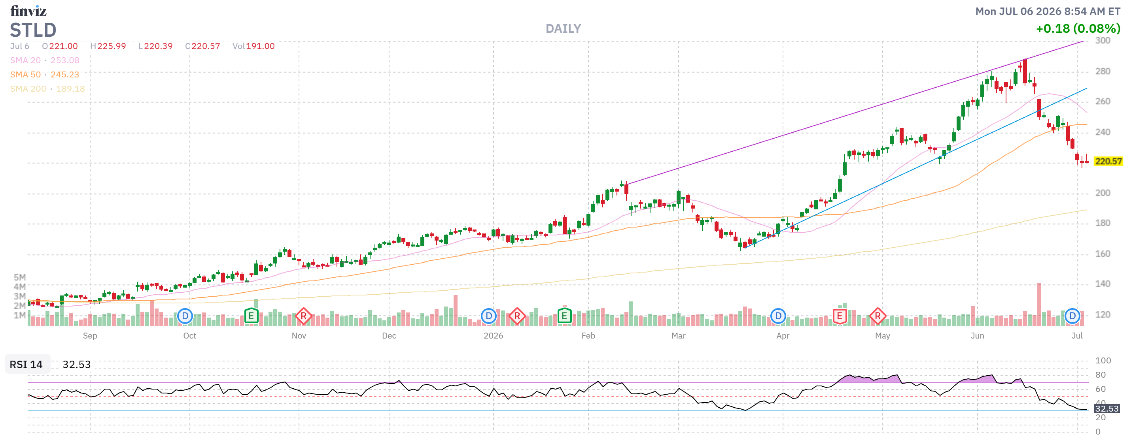Click the late-October earnings E marker
This screenshot has height=444, width=1131.
point(251,316)
